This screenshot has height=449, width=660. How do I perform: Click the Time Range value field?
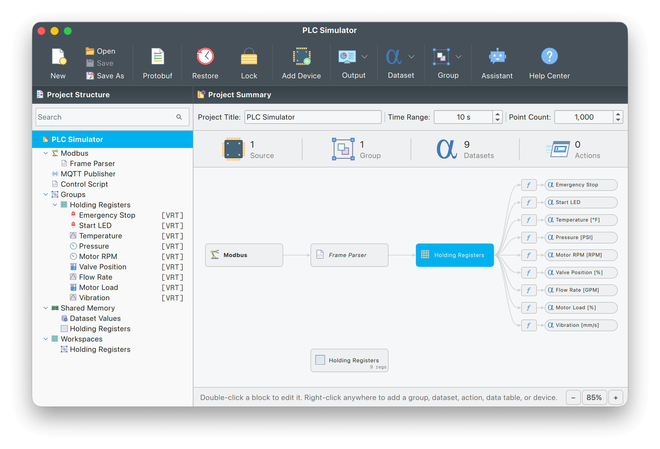coord(463,117)
